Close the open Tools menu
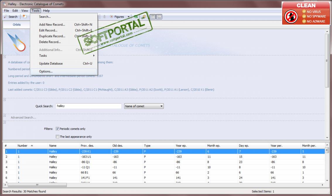This screenshot has width=332, height=196. tap(36, 11)
